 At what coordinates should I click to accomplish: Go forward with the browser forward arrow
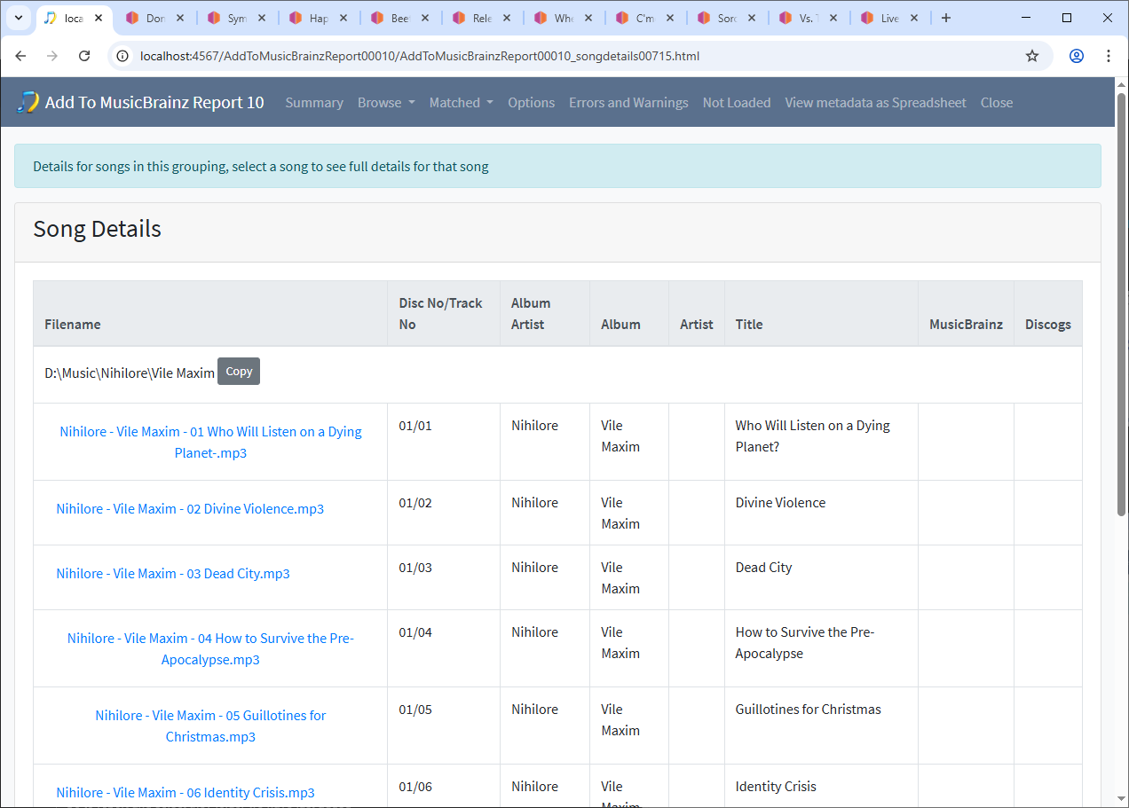click(x=52, y=56)
